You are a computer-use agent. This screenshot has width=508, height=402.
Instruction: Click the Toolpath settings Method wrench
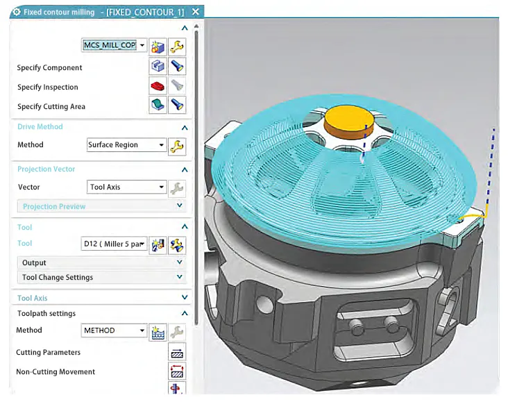177,332
